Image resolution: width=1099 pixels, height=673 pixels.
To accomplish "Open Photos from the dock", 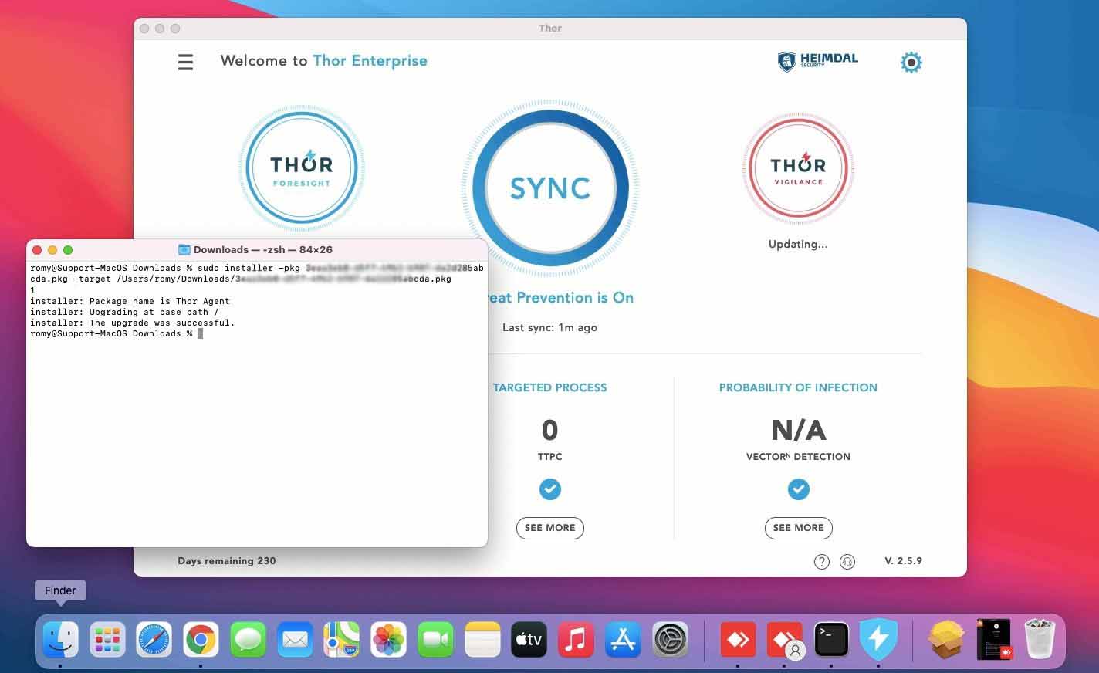I will pos(389,640).
